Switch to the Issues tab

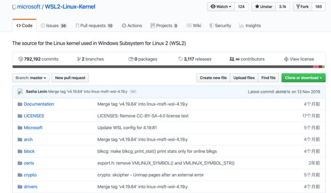pyautogui.click(x=53, y=25)
